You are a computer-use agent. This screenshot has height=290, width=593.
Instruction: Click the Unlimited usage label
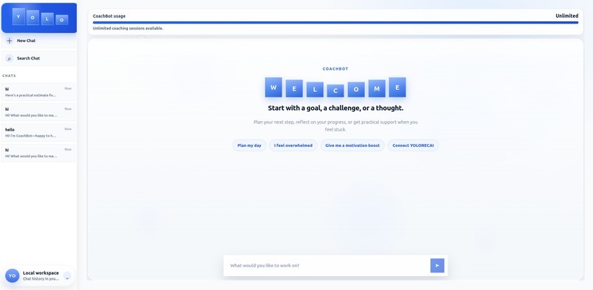pyautogui.click(x=567, y=16)
